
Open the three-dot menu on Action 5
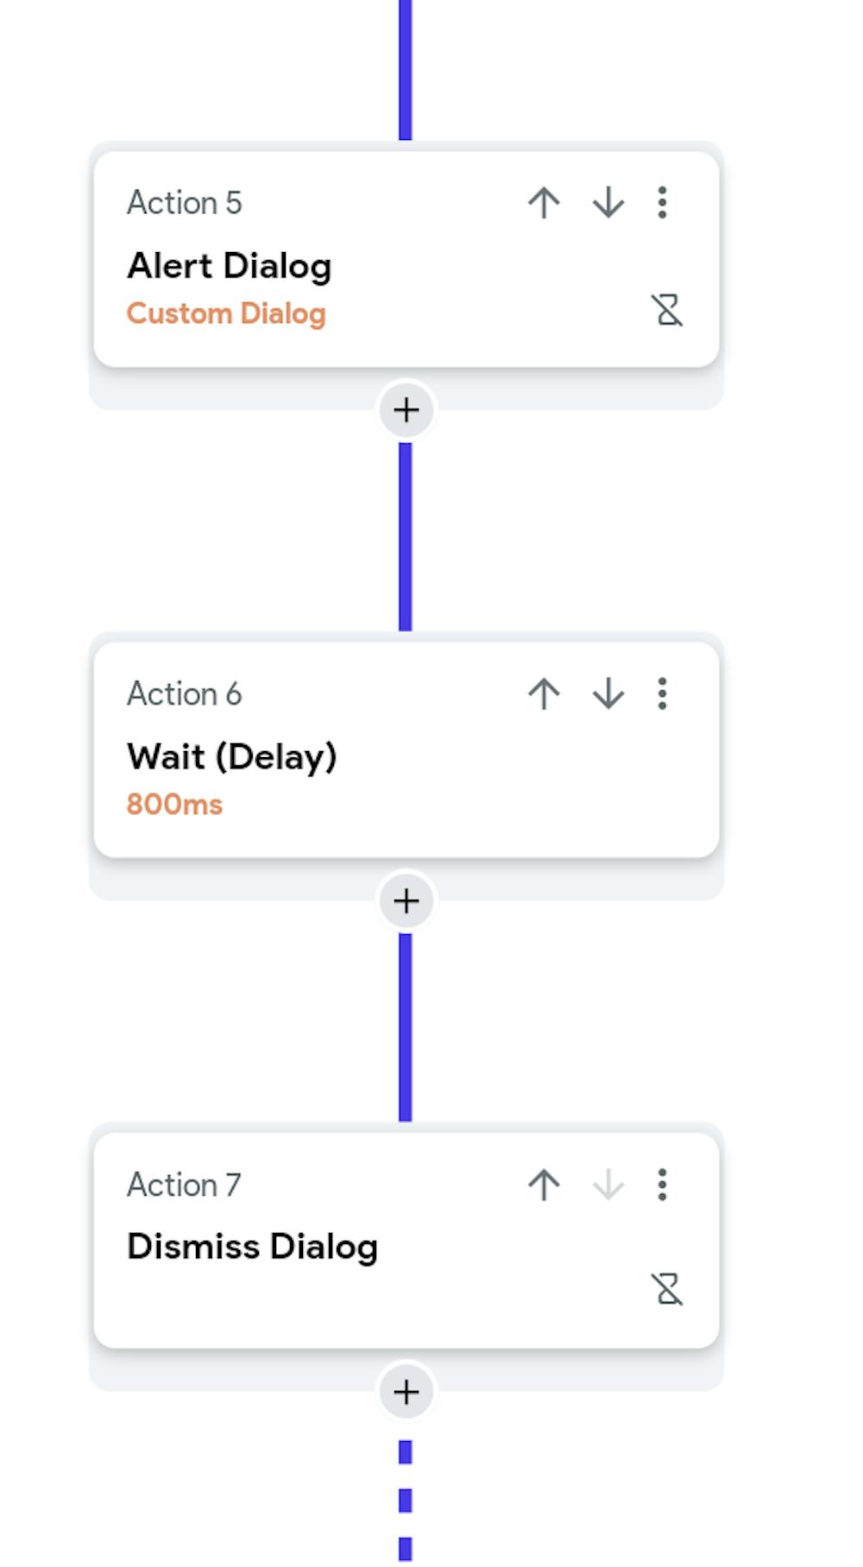pyautogui.click(x=662, y=203)
